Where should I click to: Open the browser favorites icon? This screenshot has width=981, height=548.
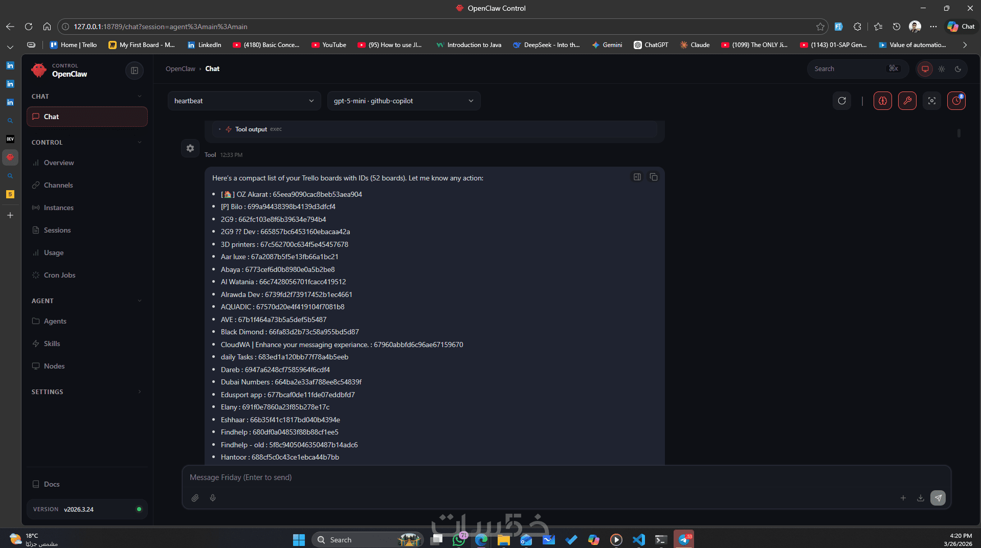(x=878, y=27)
